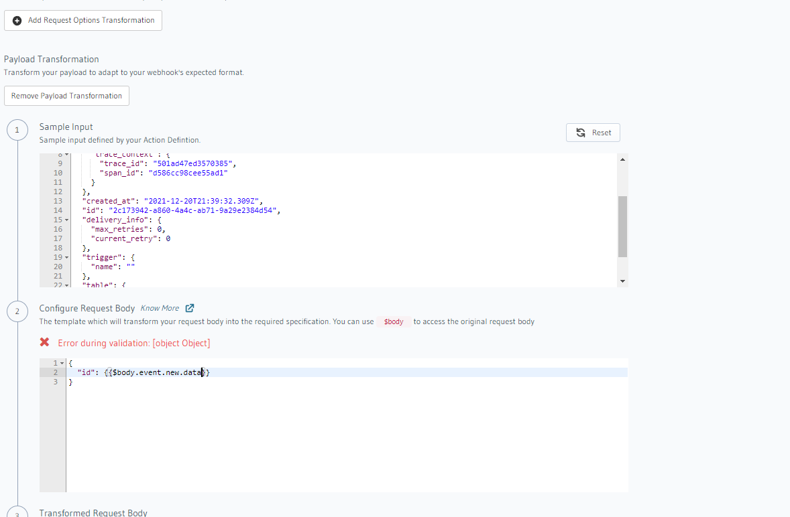Screen dimensions: 790x517
Task: Click the plus icon on Add Request Options Transformation
Action: [x=17, y=20]
